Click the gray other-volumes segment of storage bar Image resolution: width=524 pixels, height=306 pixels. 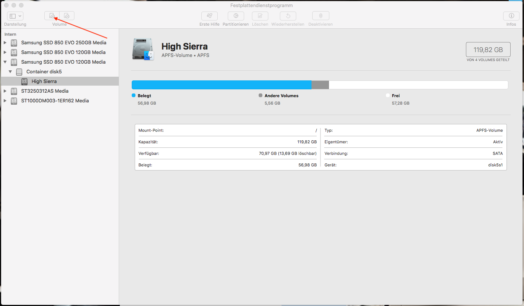click(320, 85)
